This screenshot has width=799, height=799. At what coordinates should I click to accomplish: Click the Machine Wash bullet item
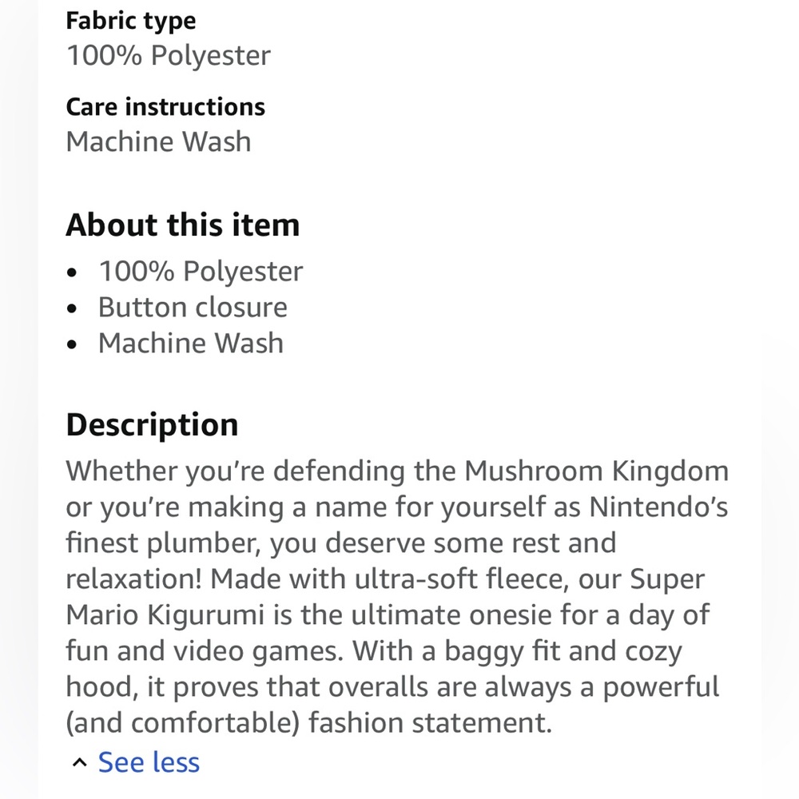point(191,343)
